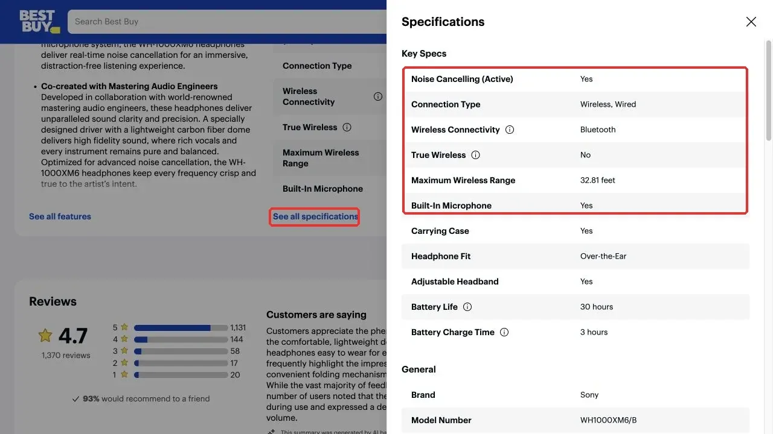Select the 4-star rating bar
Image resolution: width=773 pixels, height=434 pixels.
(x=181, y=339)
